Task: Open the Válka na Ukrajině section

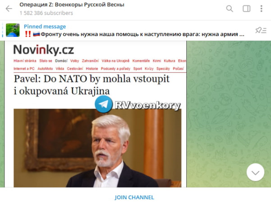Action: 115,61
